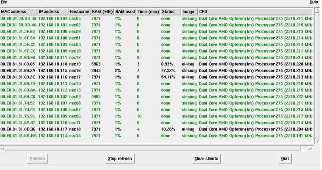
Task: Select IP address 192.168.10.112
Action: [53, 90]
